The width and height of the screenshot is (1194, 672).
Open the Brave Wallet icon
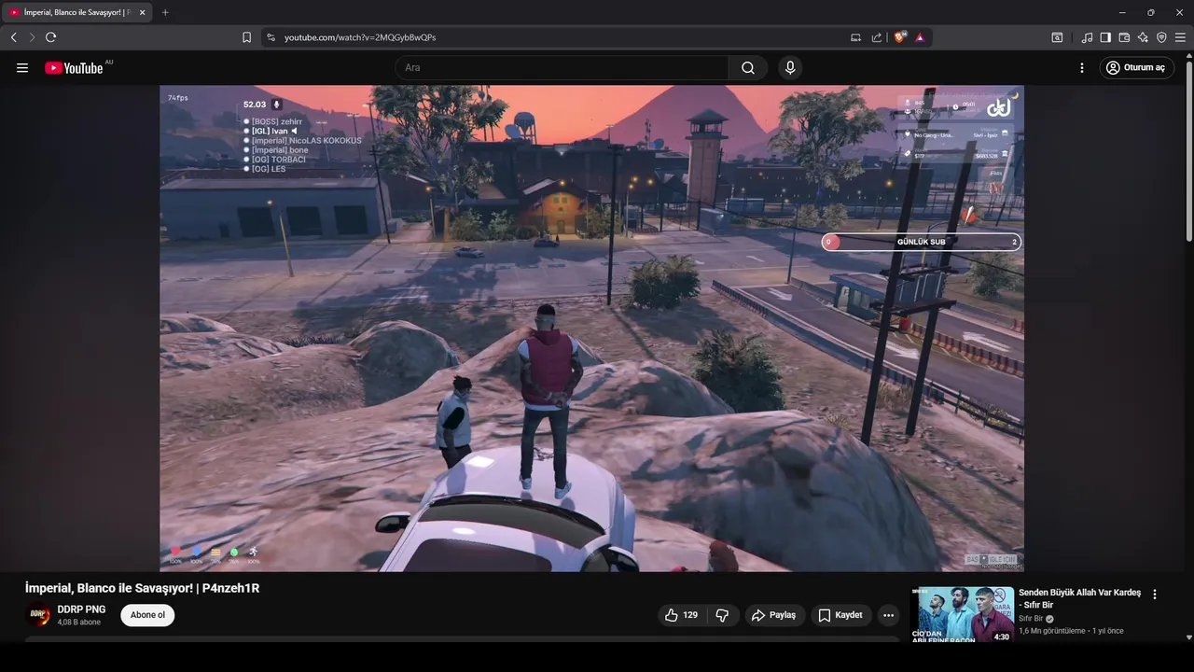[1124, 37]
